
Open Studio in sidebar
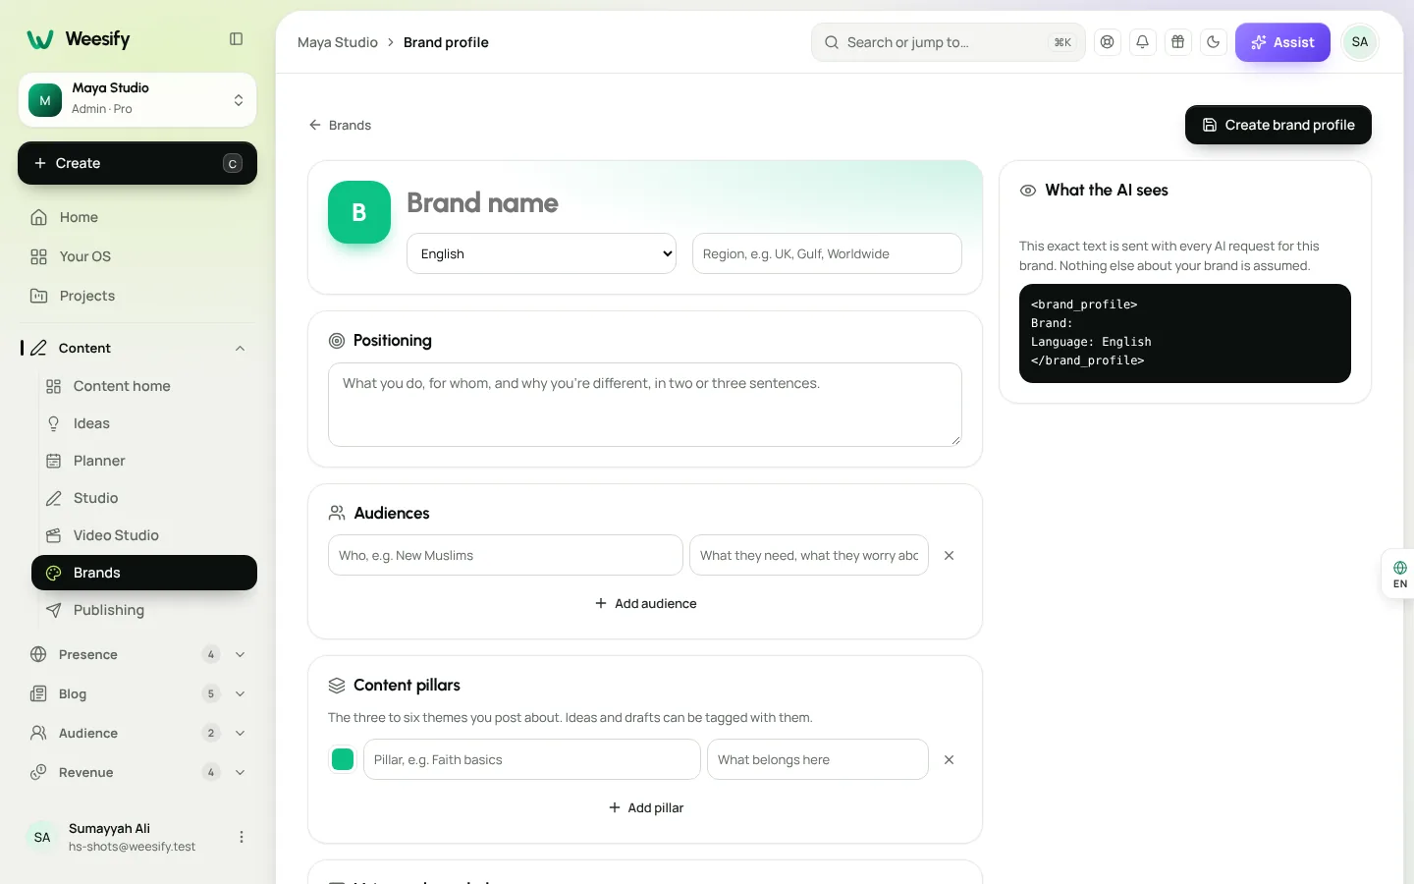[144, 498]
